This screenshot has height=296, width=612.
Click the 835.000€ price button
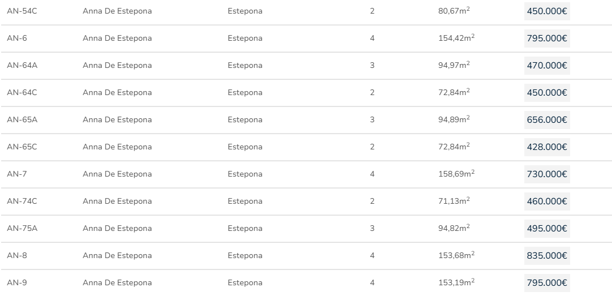546,256
